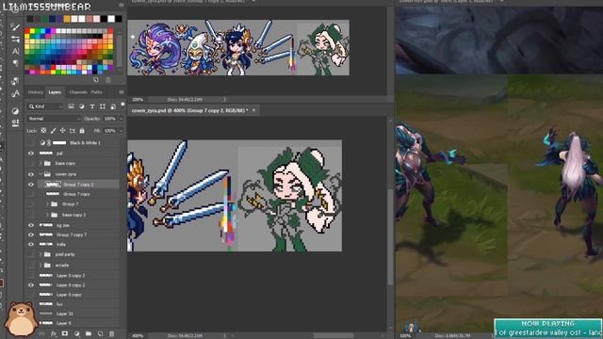Collapse the 'coven zyra' group
Screen dimensions: 603x339
[41, 174]
